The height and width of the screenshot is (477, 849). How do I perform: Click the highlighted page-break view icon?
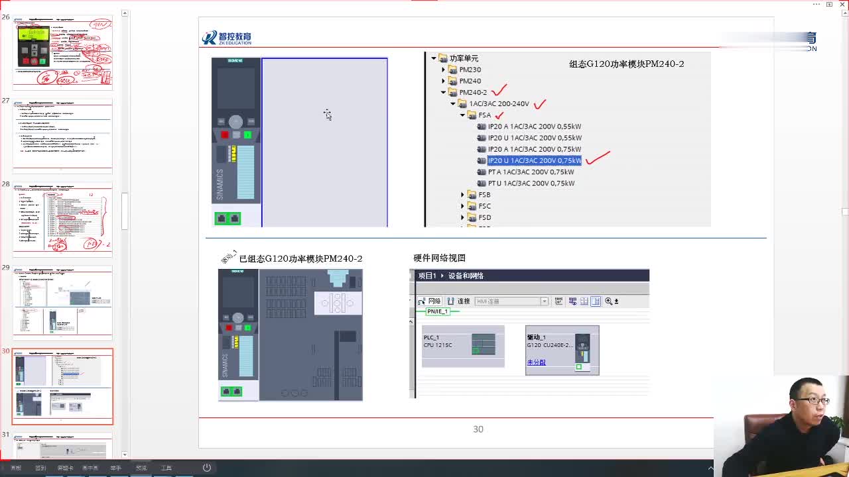[x=596, y=301]
